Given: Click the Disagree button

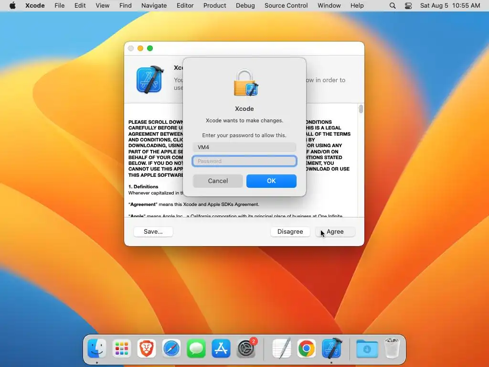Looking at the screenshot, I should pyautogui.click(x=290, y=232).
